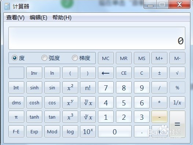Insert a closing parenthesis
193x145 pixels.
[88, 73]
